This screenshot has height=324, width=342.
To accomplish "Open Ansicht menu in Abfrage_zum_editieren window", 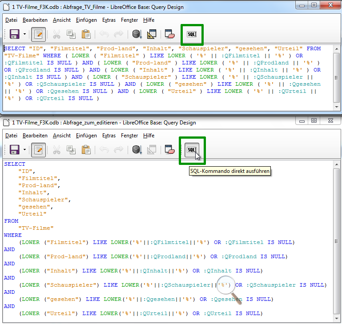I will [x=62, y=136].
